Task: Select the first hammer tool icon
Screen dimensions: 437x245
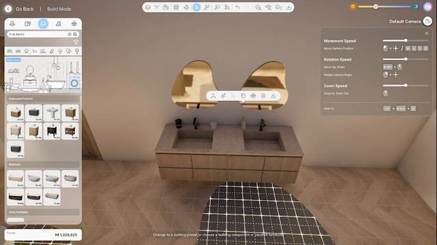Action: [217, 7]
